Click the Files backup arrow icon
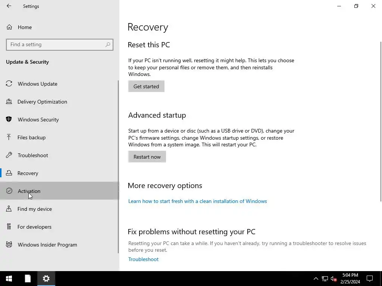The width and height of the screenshot is (382, 286). pos(9,137)
